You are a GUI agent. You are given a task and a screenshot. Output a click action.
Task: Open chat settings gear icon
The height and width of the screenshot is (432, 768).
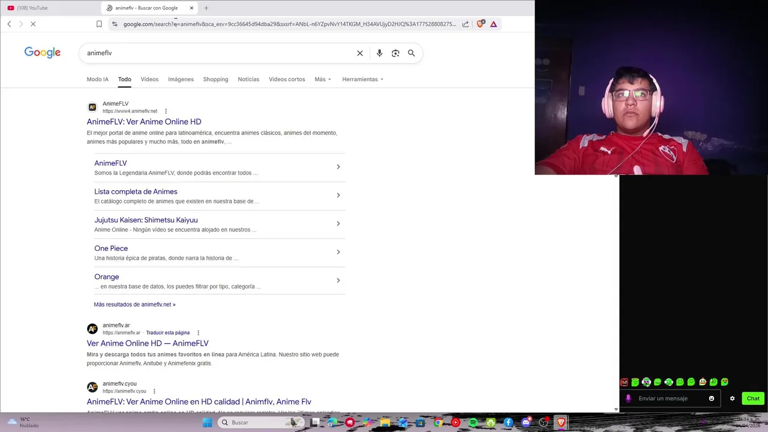click(x=732, y=398)
